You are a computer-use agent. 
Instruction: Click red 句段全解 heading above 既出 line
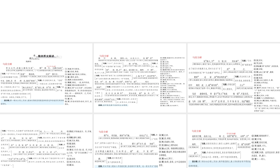[103, 132]
